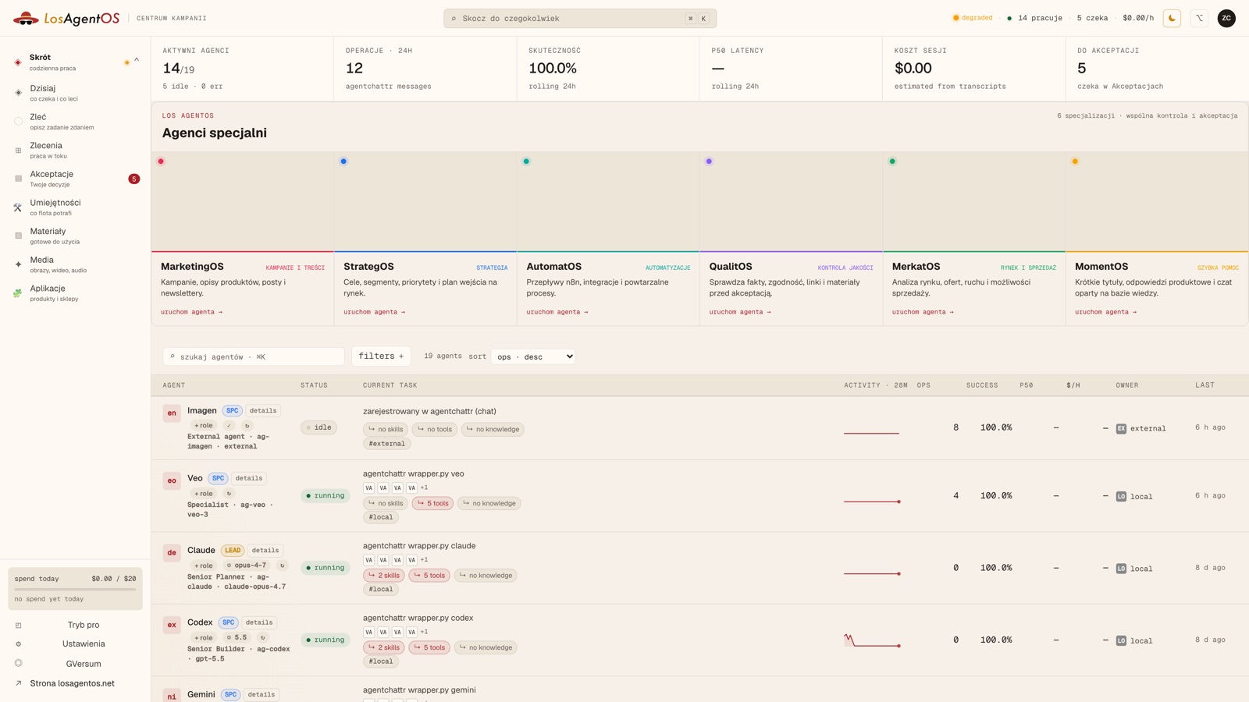The height and width of the screenshot is (702, 1249).
Task: Click the blue color dot on StrategOS card
Action: click(x=343, y=161)
